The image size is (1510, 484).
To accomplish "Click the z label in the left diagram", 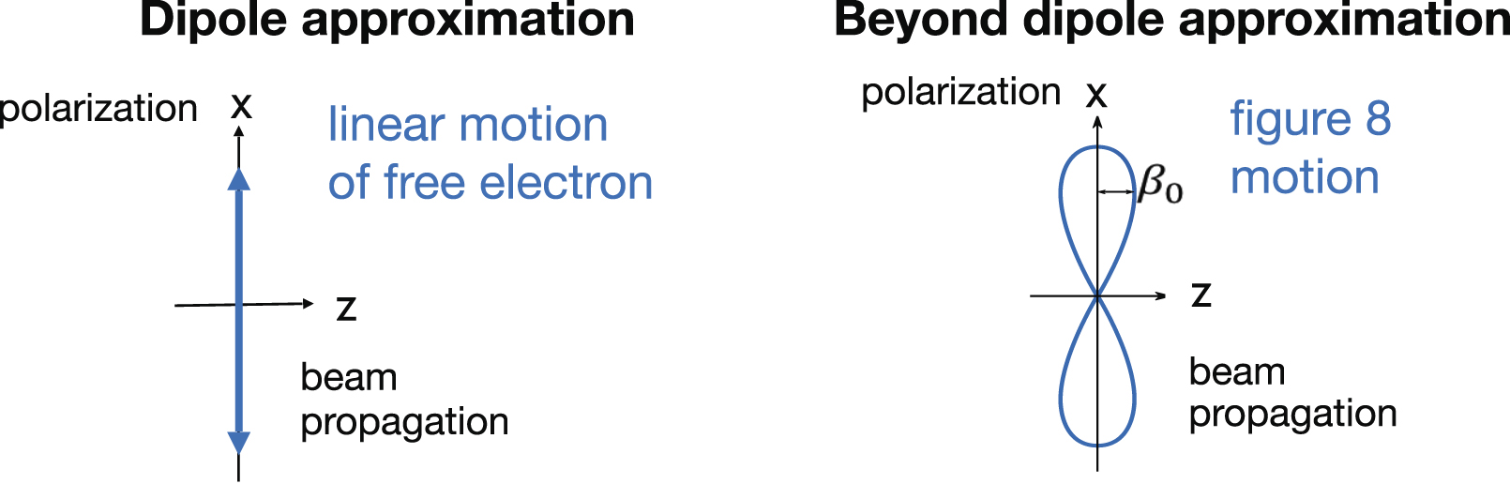I will pyautogui.click(x=346, y=308).
